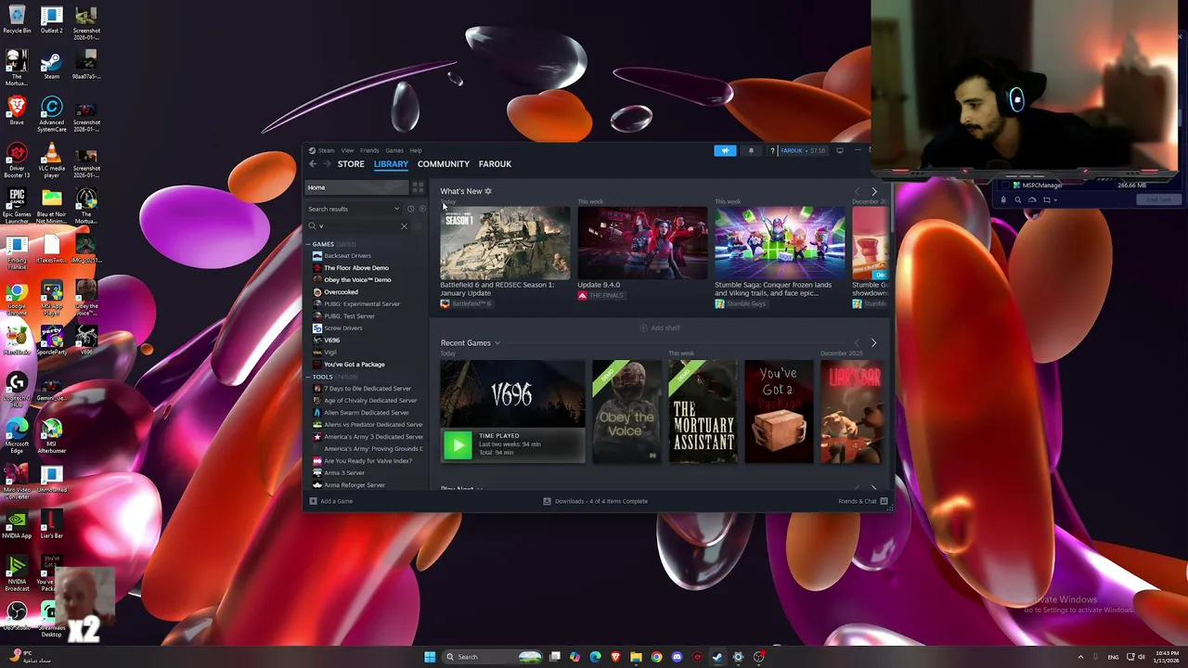The image size is (1188, 668).
Task: Open Recycle Bin on desktop
Action: point(17,20)
